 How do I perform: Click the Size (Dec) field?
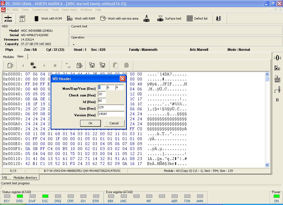click(111, 107)
